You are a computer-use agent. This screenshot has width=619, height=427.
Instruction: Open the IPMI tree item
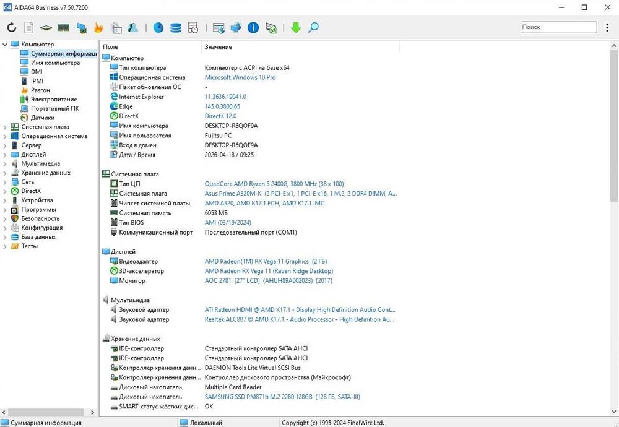click(x=37, y=81)
